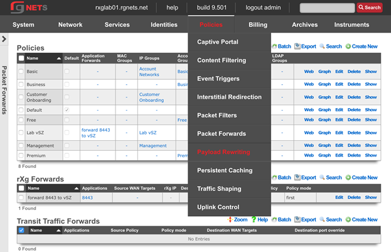Toggle select-all checkbox in Policies table

coord(21,58)
